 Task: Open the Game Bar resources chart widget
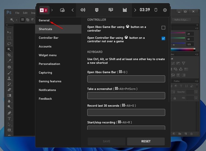(125, 10)
